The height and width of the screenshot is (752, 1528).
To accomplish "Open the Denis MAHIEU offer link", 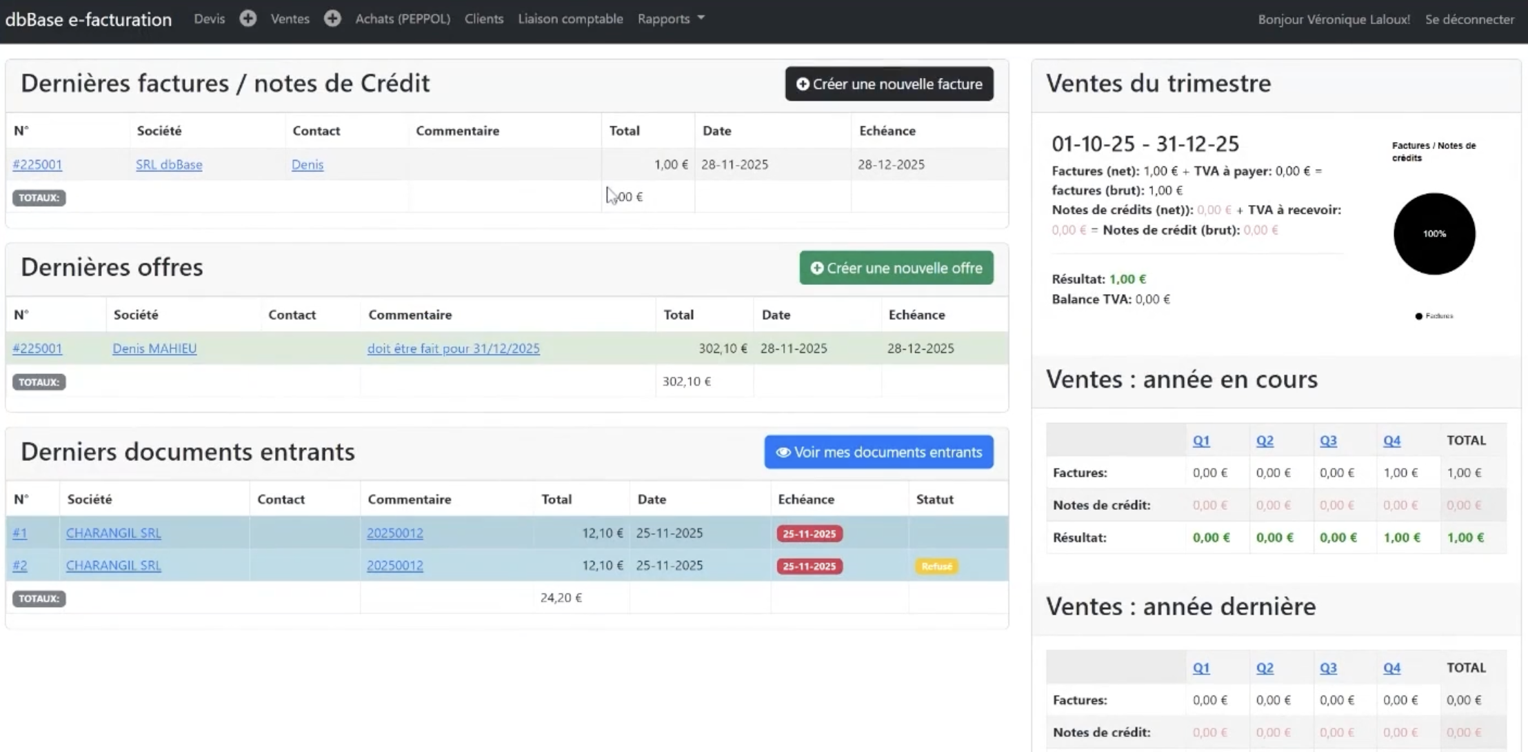I will click(x=154, y=348).
